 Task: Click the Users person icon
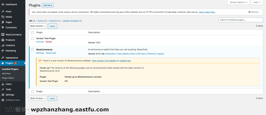pos(3,84)
